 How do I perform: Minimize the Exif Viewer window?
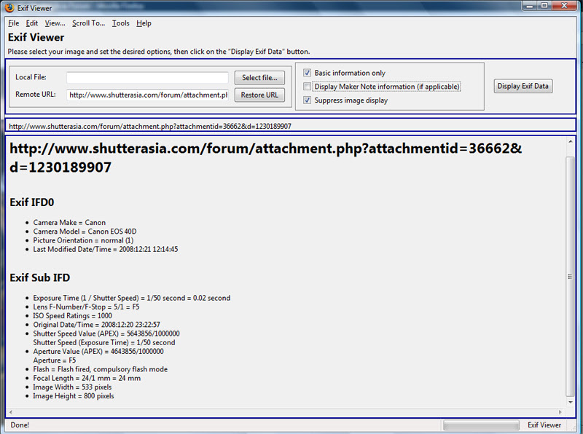coord(530,6)
